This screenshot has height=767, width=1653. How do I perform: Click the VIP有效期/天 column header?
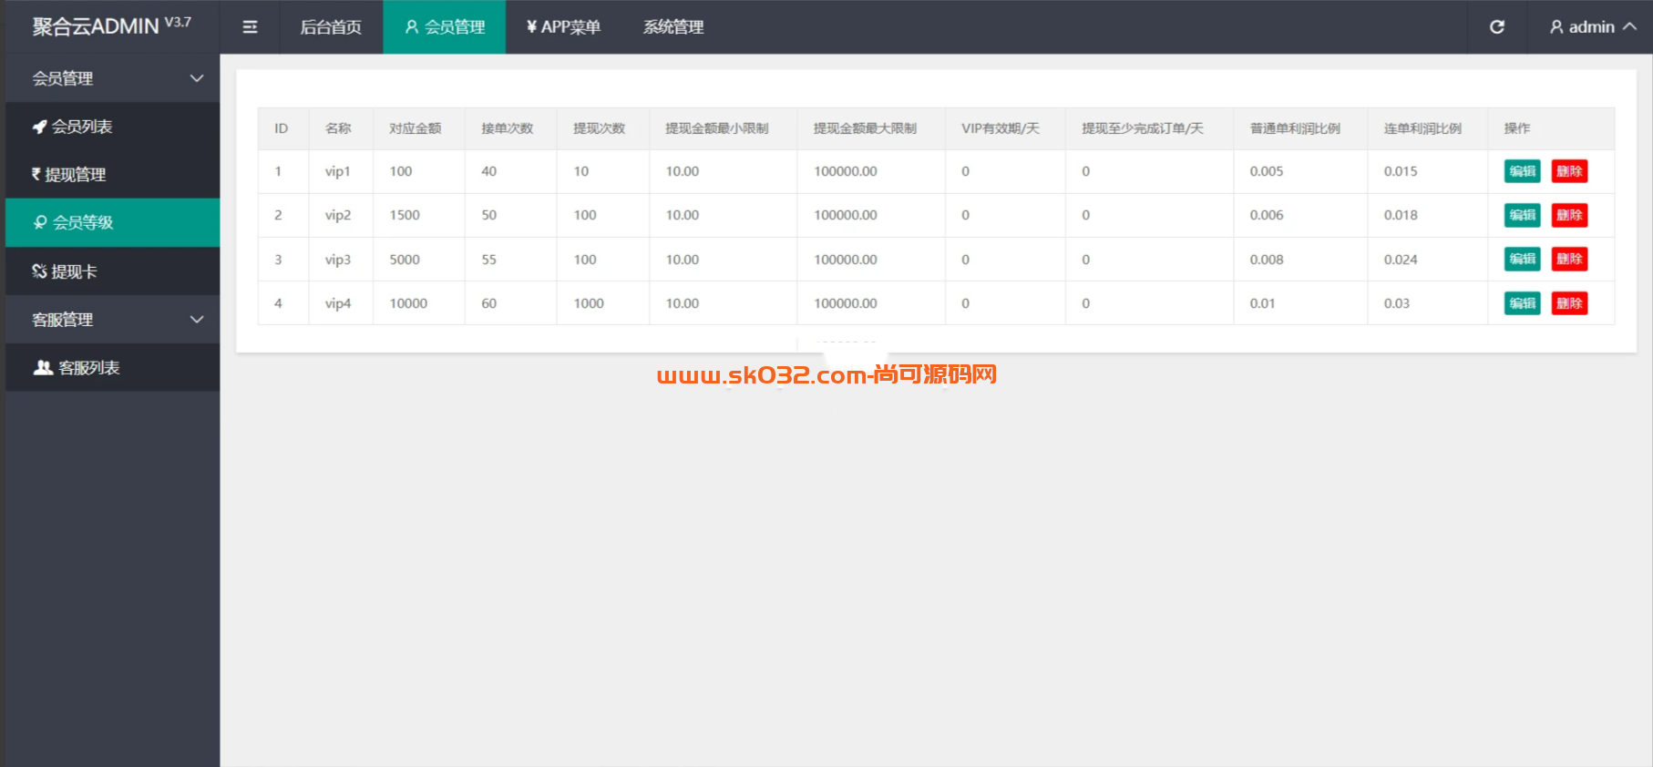click(x=1005, y=128)
